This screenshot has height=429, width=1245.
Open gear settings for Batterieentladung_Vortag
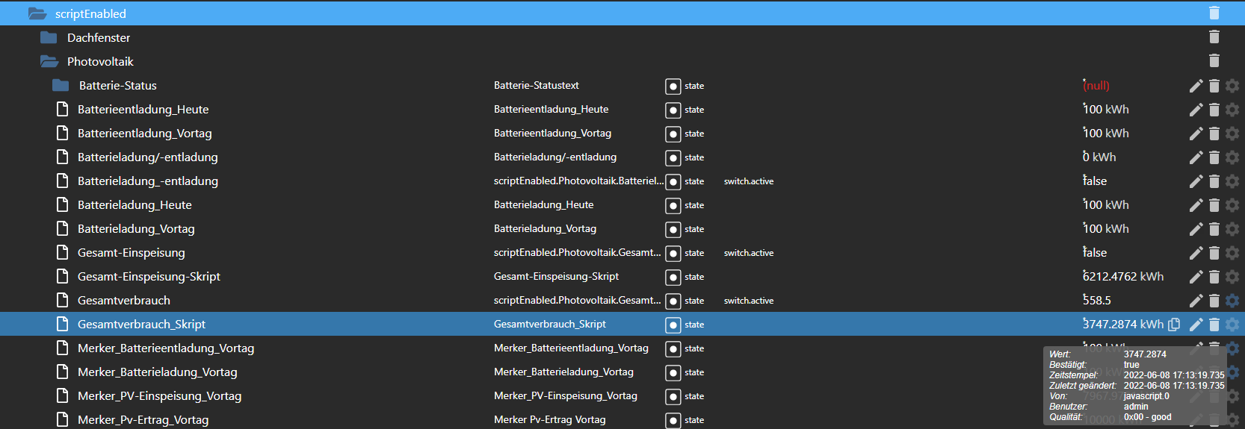[x=1232, y=134]
